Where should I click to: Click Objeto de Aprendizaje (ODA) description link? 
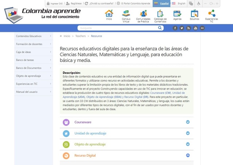(104, 97)
